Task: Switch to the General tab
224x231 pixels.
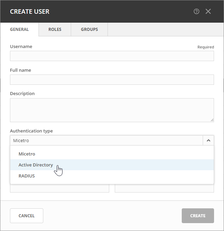Action: (19, 30)
